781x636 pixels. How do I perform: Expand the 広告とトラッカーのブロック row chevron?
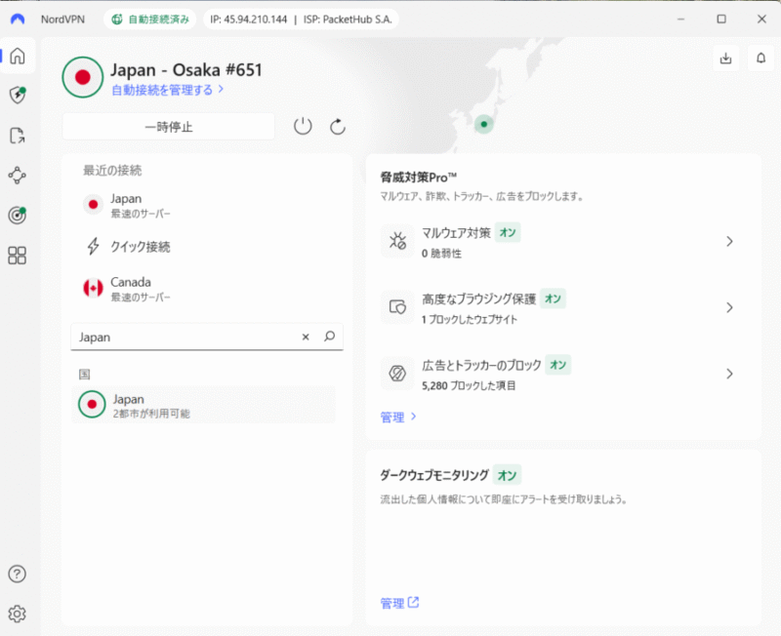click(729, 374)
